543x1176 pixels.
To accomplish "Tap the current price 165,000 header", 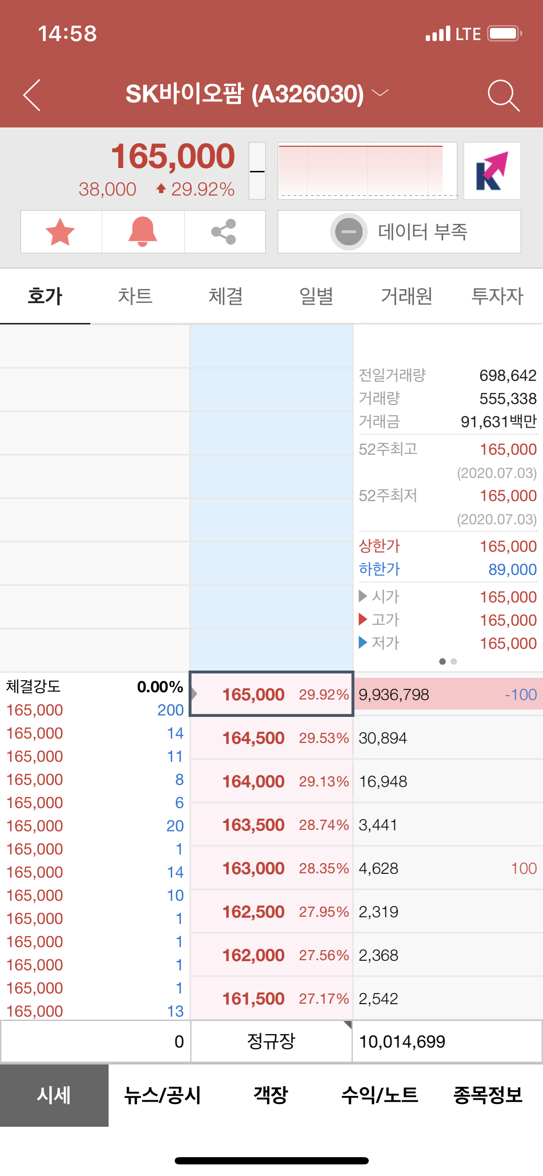I will pos(173,156).
